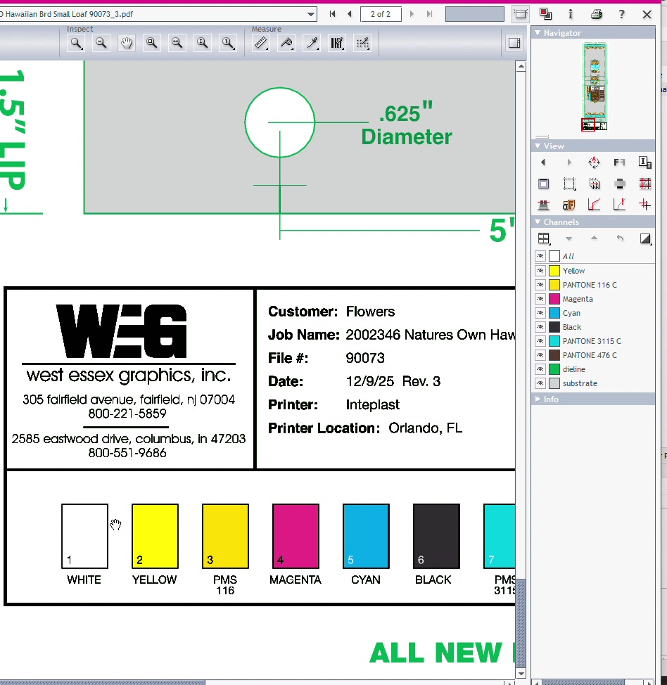Click the Magenta color swatch in Channels
This screenshot has height=685, width=667.
click(554, 298)
